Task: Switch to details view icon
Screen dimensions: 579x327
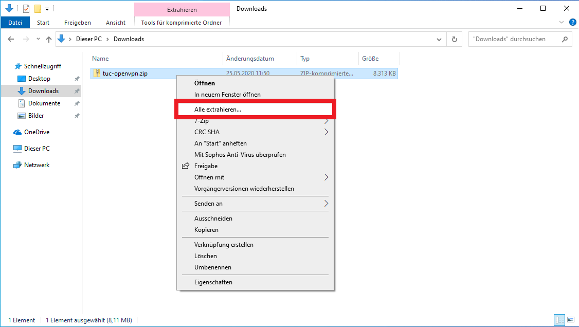Action: click(559, 320)
